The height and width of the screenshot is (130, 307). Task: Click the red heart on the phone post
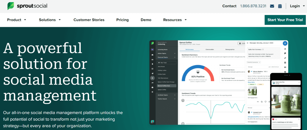coord(273,119)
